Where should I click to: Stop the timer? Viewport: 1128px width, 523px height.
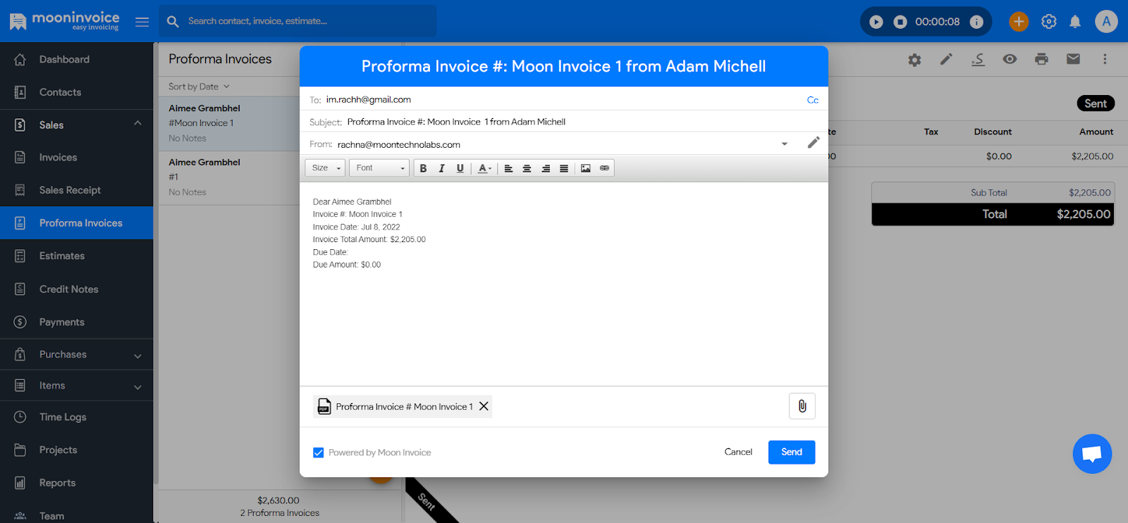[900, 22]
